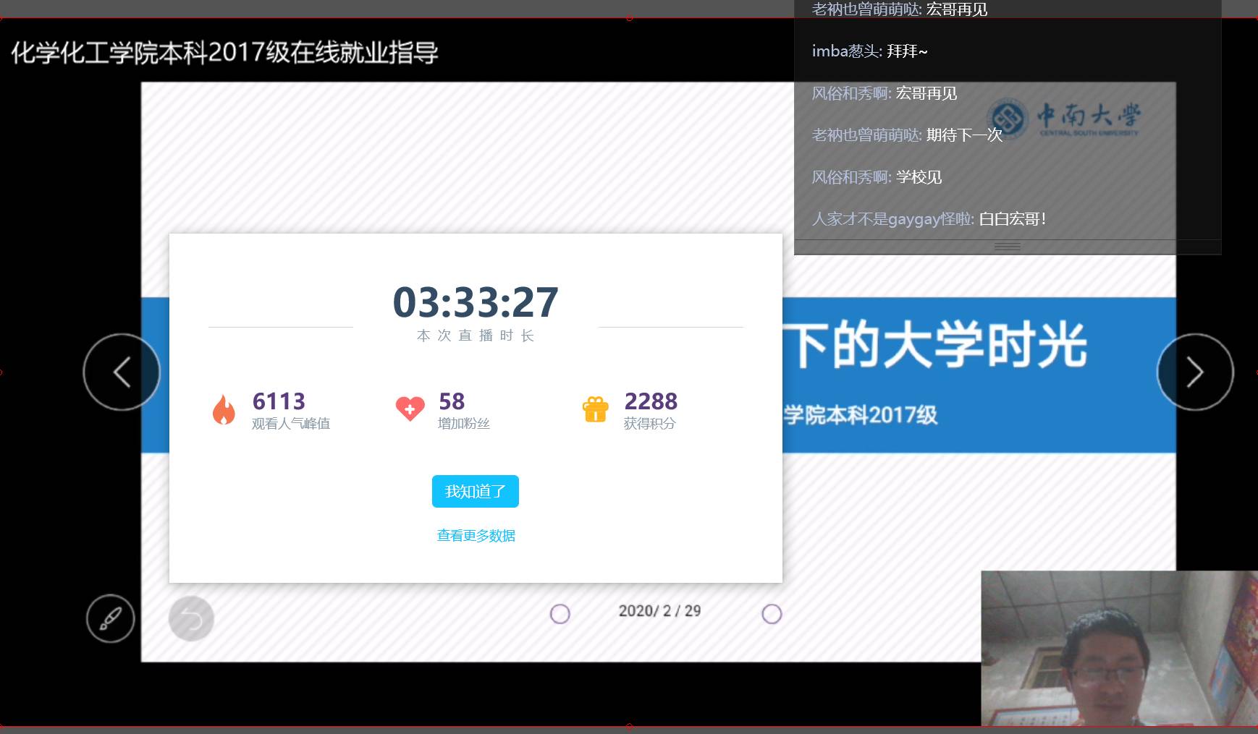Click the Central South University logo

click(x=1063, y=118)
